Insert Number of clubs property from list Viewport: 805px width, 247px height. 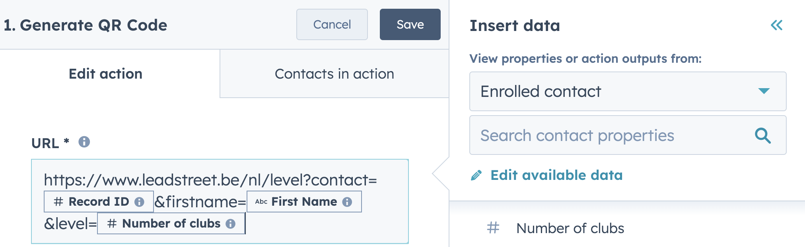pos(570,228)
